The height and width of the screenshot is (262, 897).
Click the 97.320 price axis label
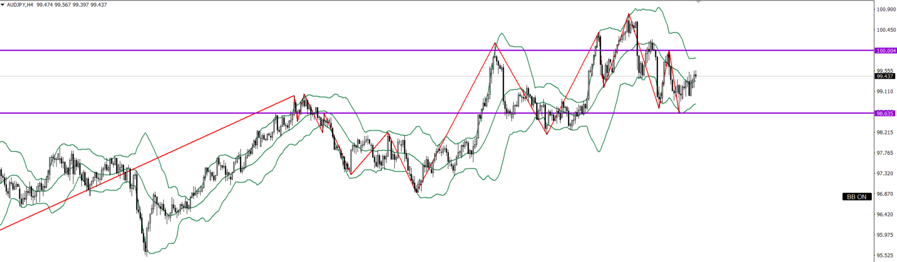point(885,173)
